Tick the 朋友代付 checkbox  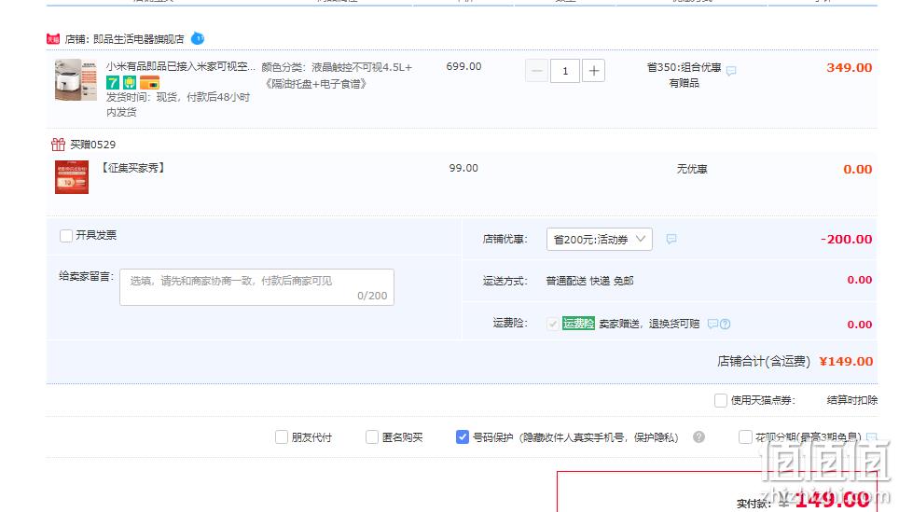[282, 437]
